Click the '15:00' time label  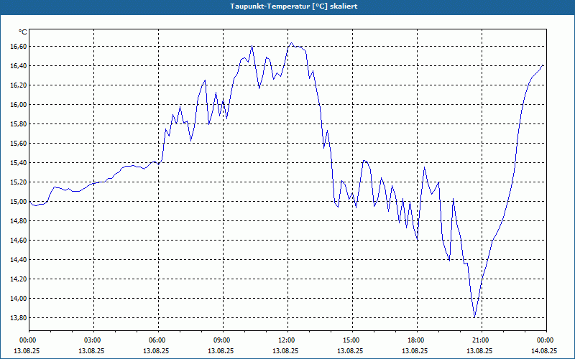[352, 340]
